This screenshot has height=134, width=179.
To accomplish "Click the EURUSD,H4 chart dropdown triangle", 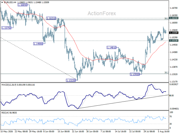I will 2,2.
